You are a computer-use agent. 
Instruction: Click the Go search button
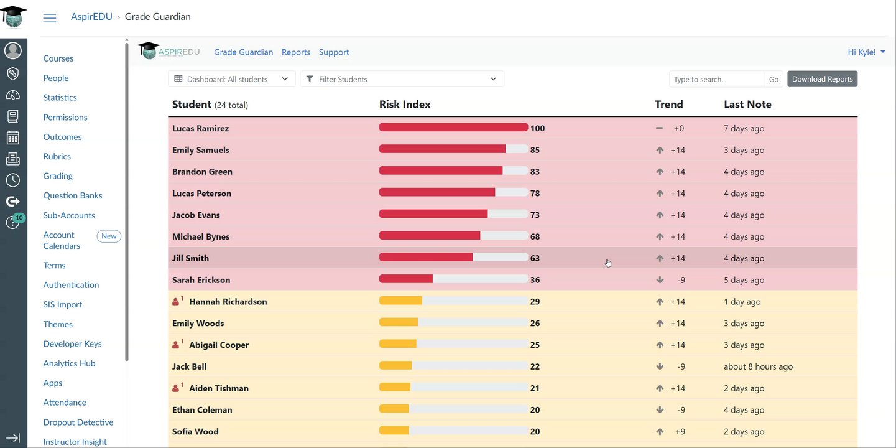tap(774, 79)
